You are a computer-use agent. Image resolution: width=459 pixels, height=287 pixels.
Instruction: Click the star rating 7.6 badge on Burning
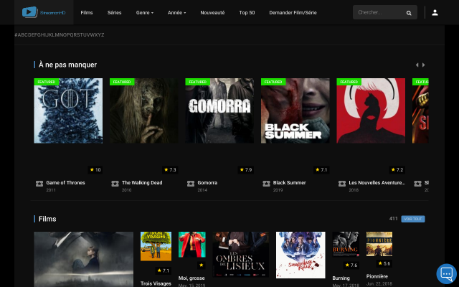[x=351, y=265]
